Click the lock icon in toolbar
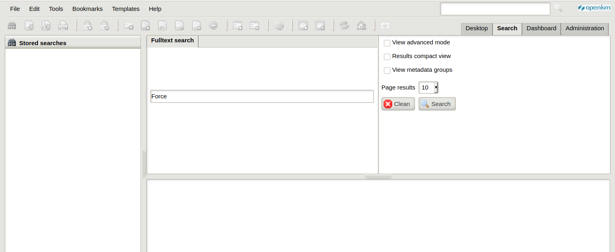Image resolution: width=615 pixels, height=252 pixels. [88, 26]
